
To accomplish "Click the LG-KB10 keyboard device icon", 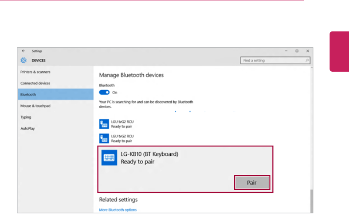I will (109, 158).
